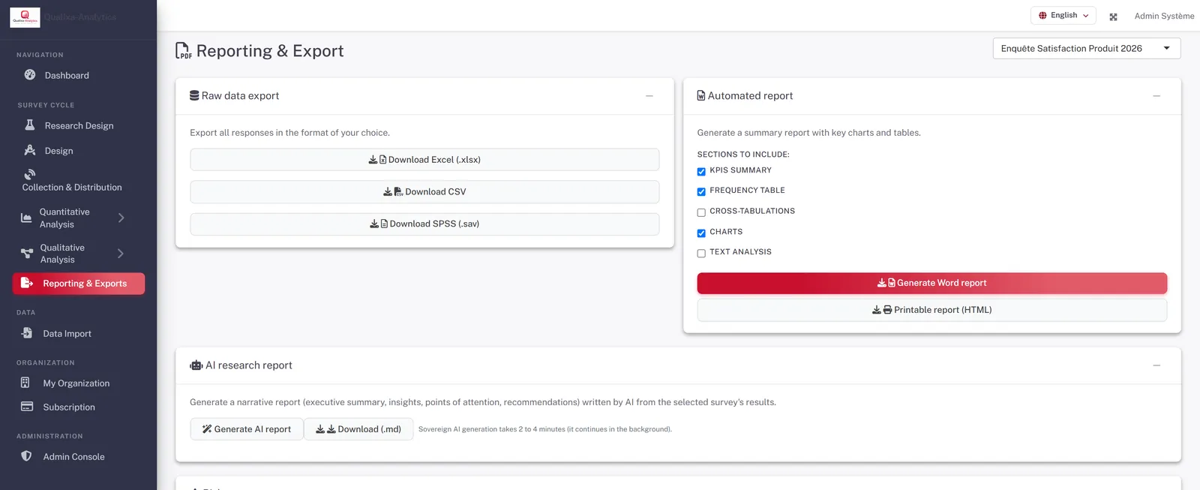Expand Qualitative Analysis submenu chevron
This screenshot has width=1200, height=490.
pos(121,254)
